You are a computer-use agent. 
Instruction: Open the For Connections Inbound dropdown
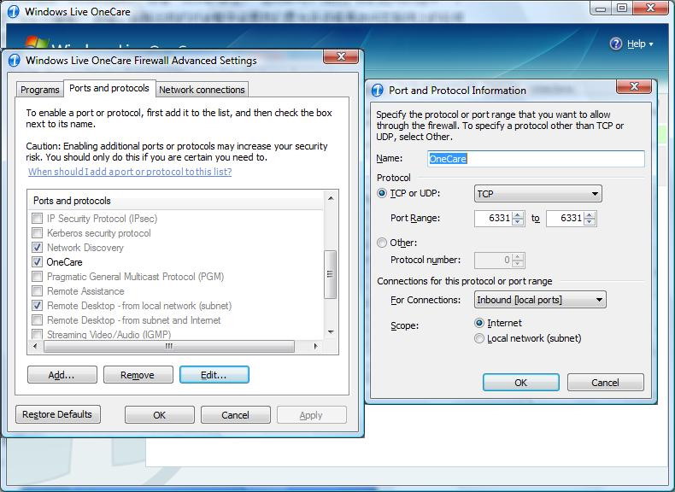pos(540,300)
